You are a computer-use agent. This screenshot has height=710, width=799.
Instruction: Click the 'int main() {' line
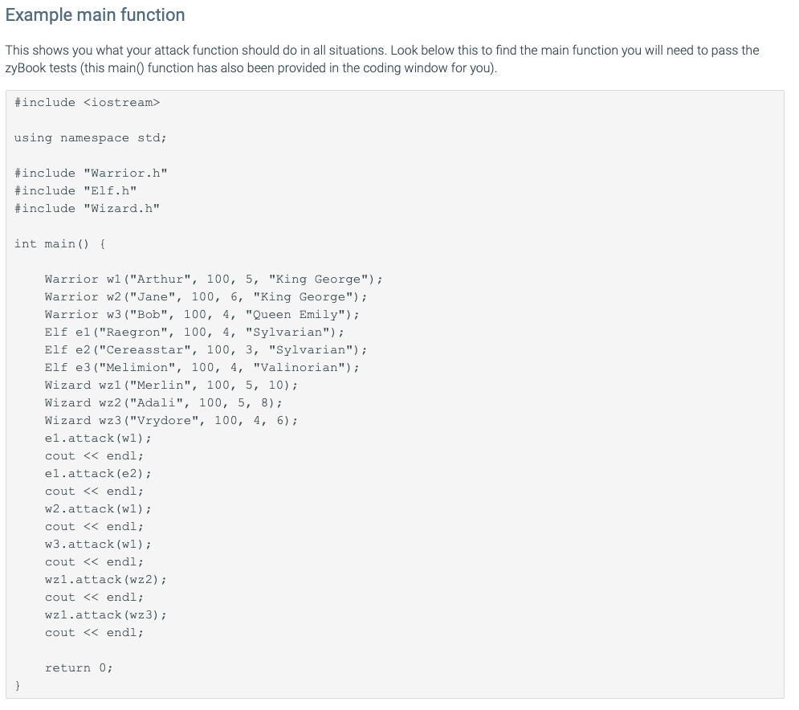click(60, 243)
